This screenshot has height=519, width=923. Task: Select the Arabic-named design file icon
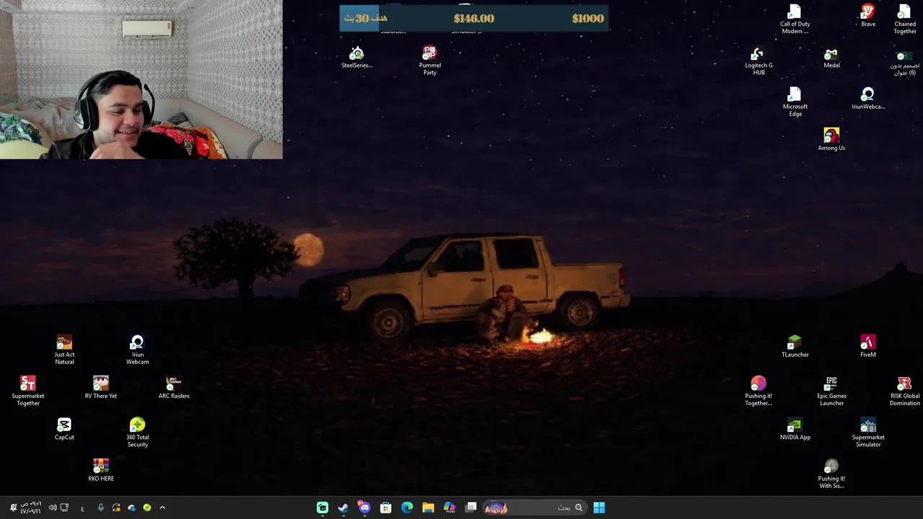tap(904, 62)
